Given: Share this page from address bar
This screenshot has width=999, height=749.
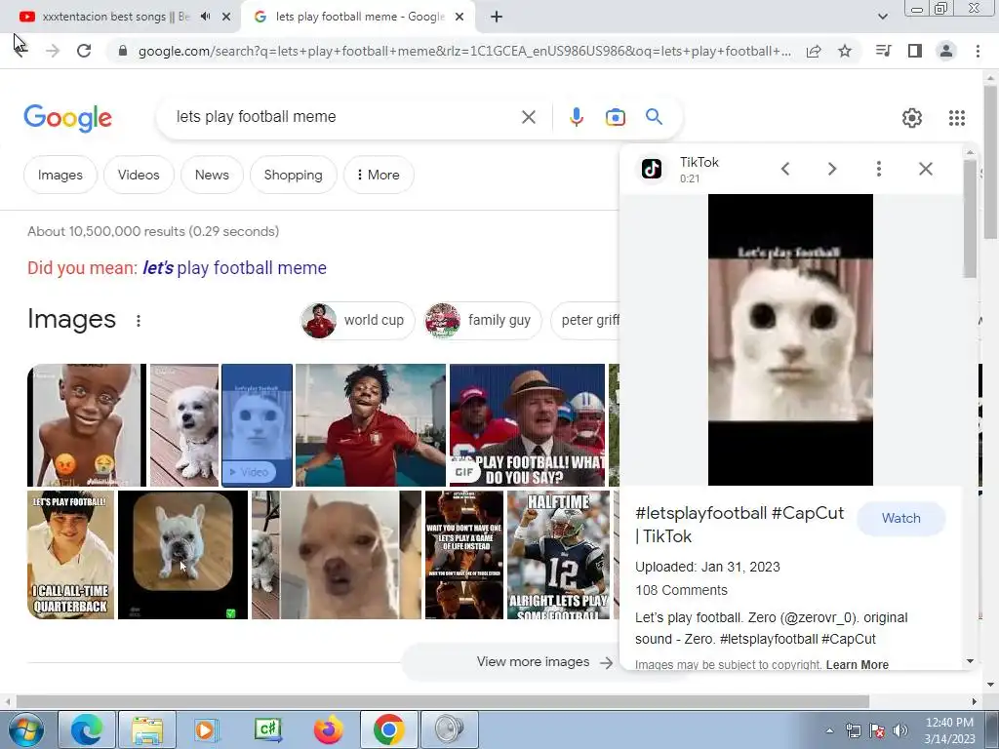Looking at the screenshot, I should pos(814,51).
